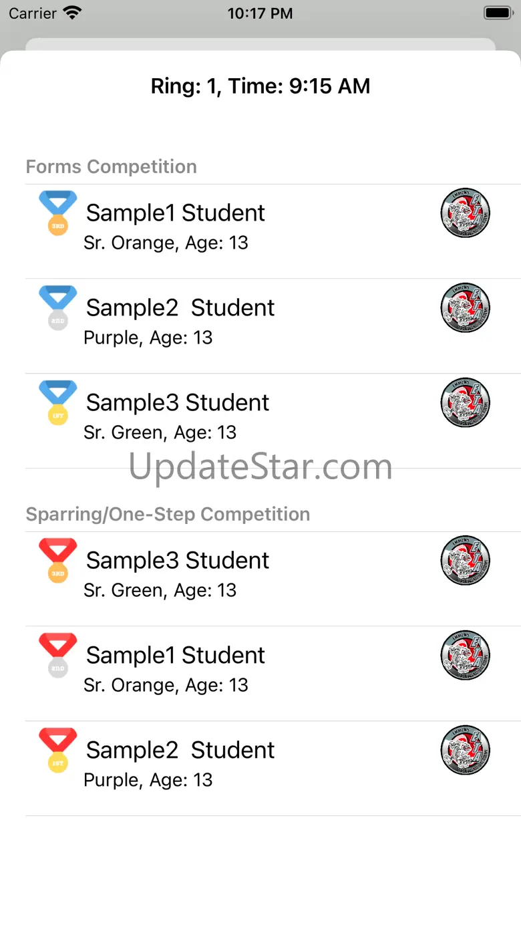Click the blue 1st place medal icon
The height and width of the screenshot is (927, 521).
(57, 402)
